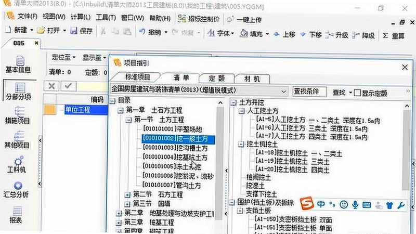The height and width of the screenshot is (234, 416).
Task: Click Sogou IME keyboard icon
Action: [x=367, y=205]
